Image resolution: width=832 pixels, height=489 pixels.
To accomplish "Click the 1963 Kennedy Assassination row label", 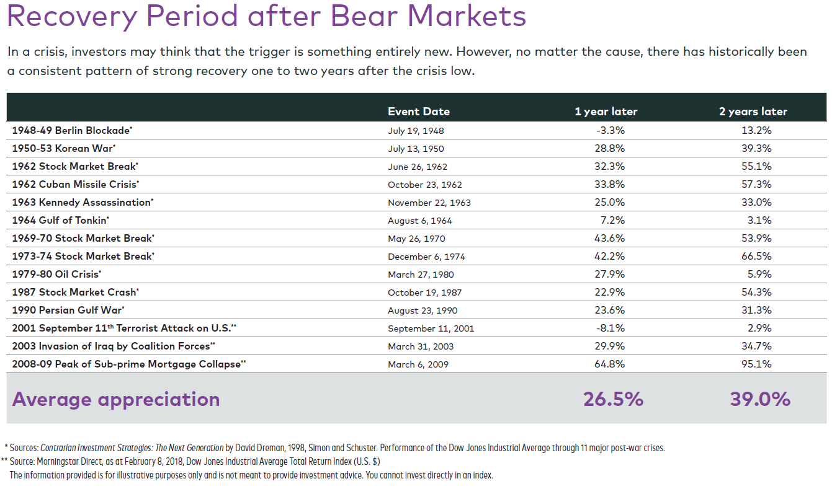I will coord(83,203).
